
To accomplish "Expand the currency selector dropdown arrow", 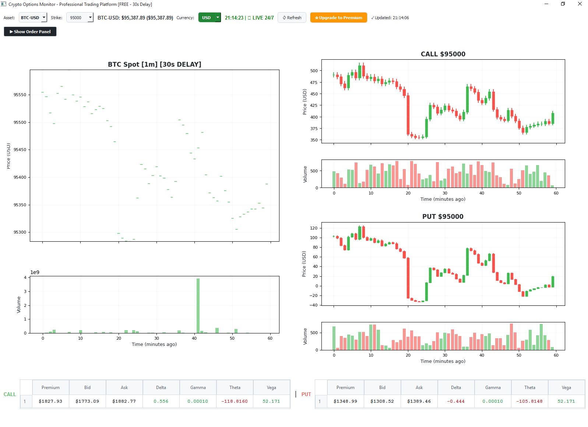I will [217, 17].
